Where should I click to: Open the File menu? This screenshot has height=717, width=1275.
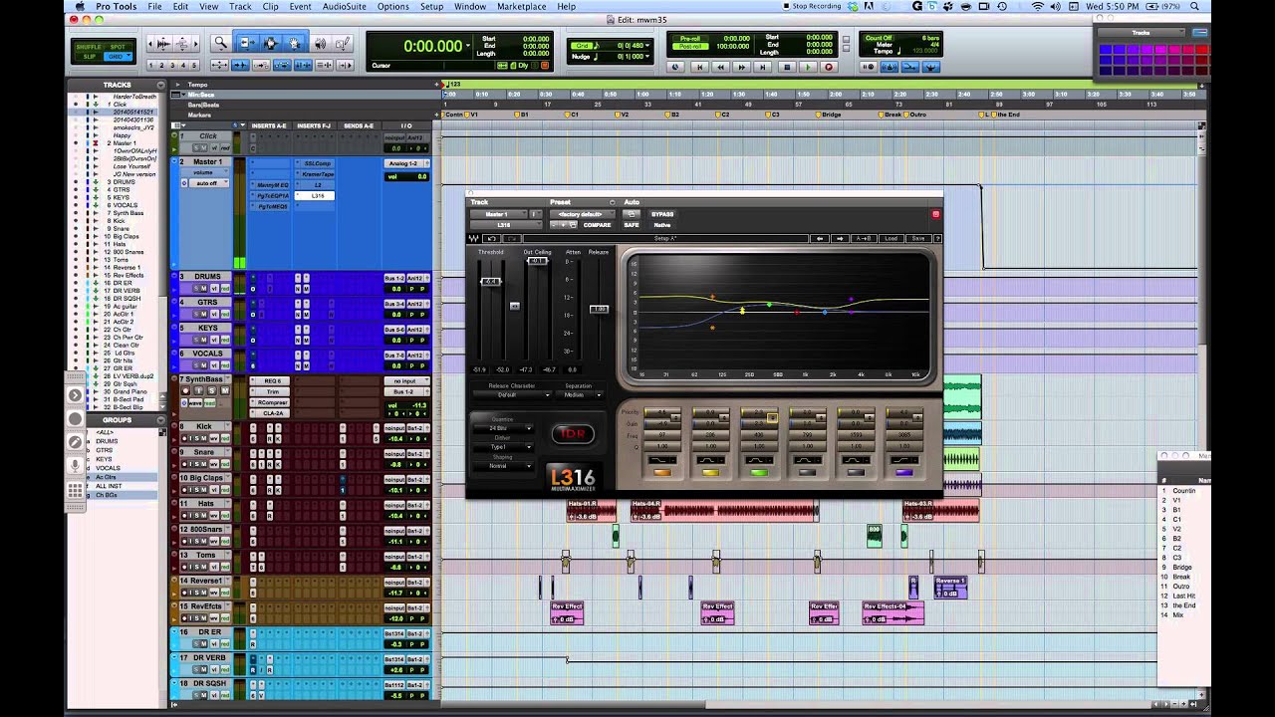pos(154,6)
